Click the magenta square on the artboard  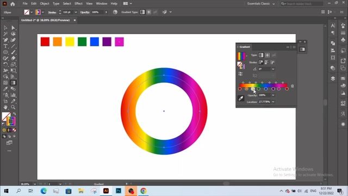point(119,42)
